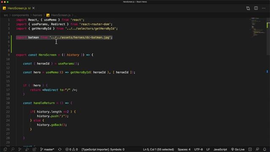Open Source Control view icon
The image size is (270, 152).
coord(20,149)
